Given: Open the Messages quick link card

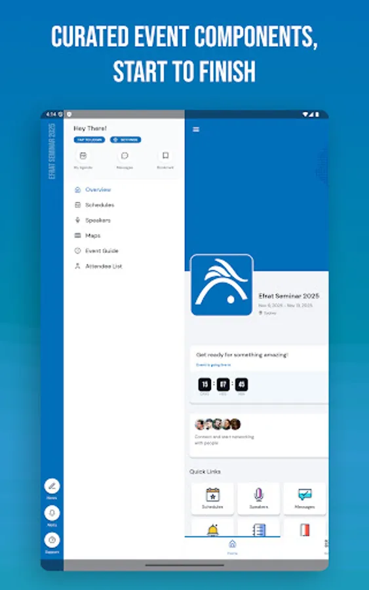Looking at the screenshot, I should [305, 499].
